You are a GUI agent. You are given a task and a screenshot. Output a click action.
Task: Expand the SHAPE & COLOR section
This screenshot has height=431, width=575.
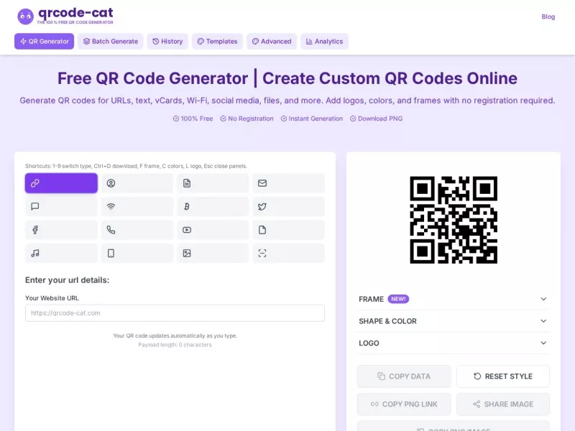pos(454,321)
